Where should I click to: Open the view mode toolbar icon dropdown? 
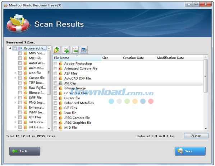tap(84, 50)
